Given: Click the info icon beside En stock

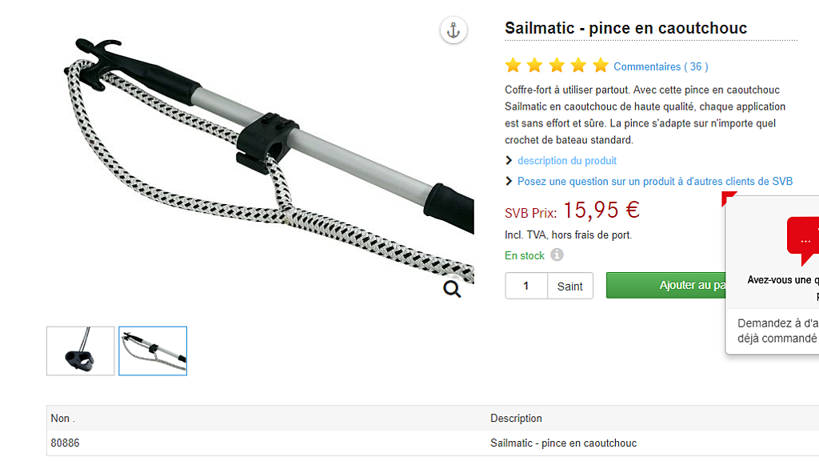Looking at the screenshot, I should [557, 255].
